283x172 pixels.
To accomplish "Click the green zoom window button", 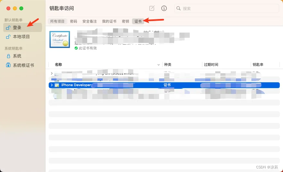I will pos(21,8).
